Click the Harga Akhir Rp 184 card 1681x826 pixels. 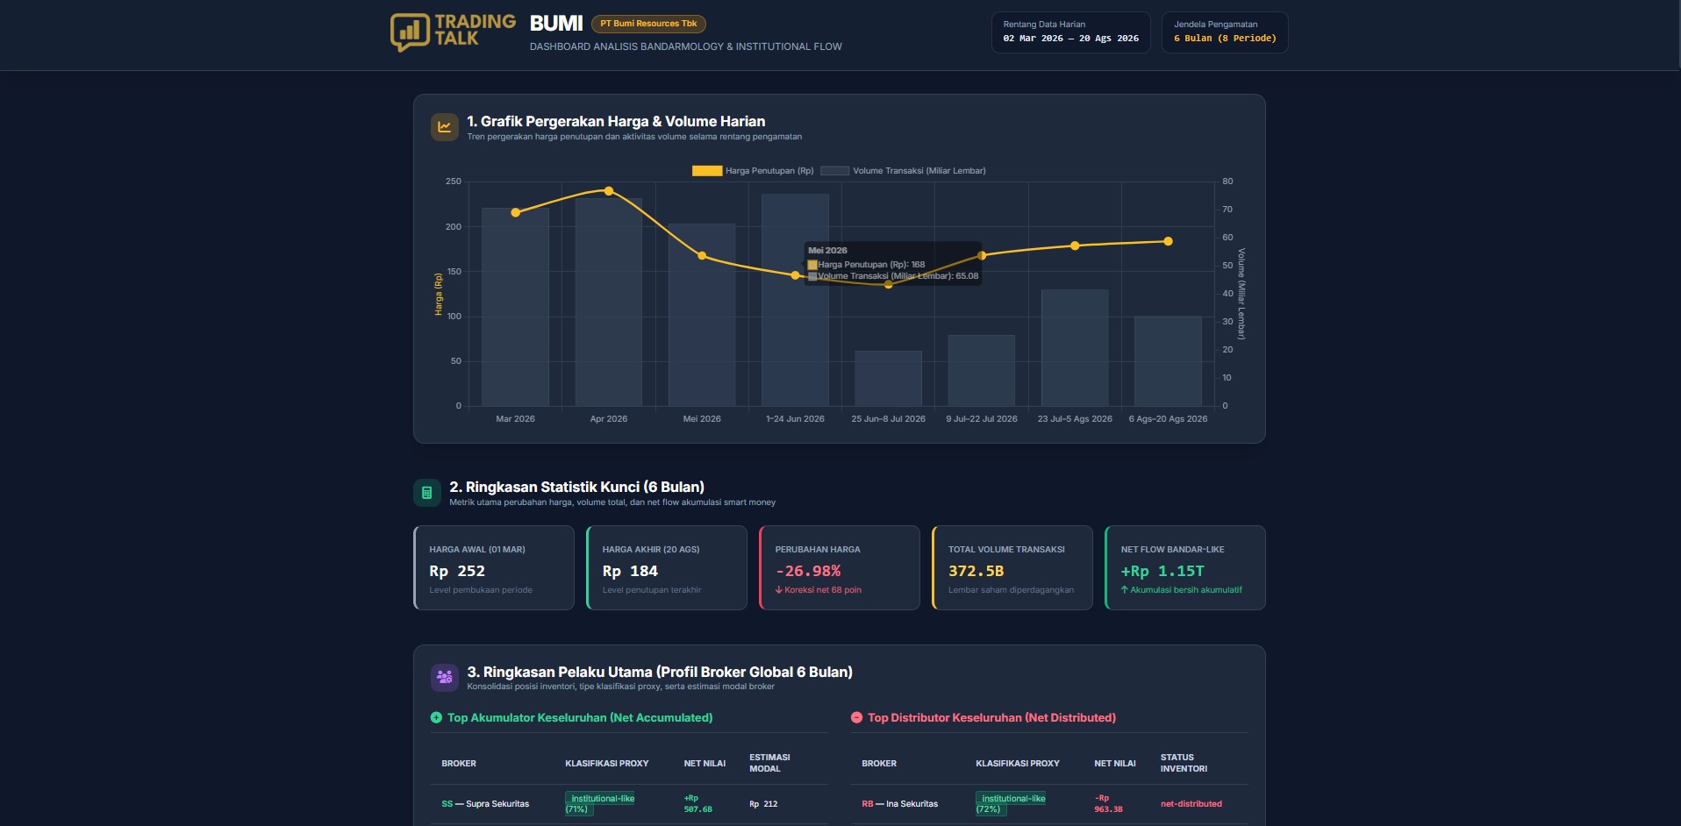[x=667, y=567]
